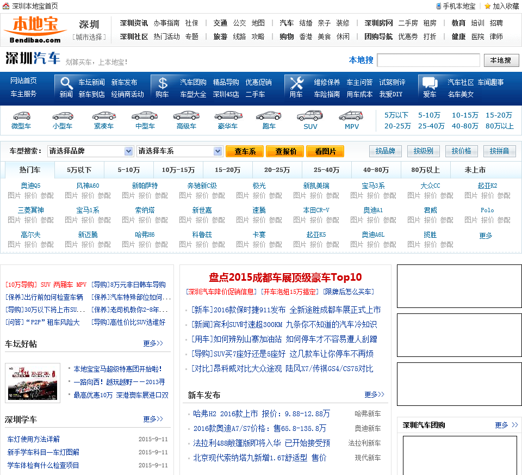Expand 更多 next to 车坛好帖
522x475 pixels.
[153, 343]
